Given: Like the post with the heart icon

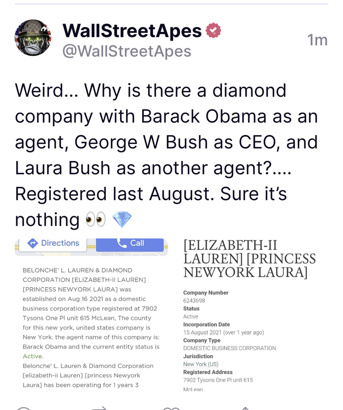Looking at the screenshot, I should [x=171, y=408].
